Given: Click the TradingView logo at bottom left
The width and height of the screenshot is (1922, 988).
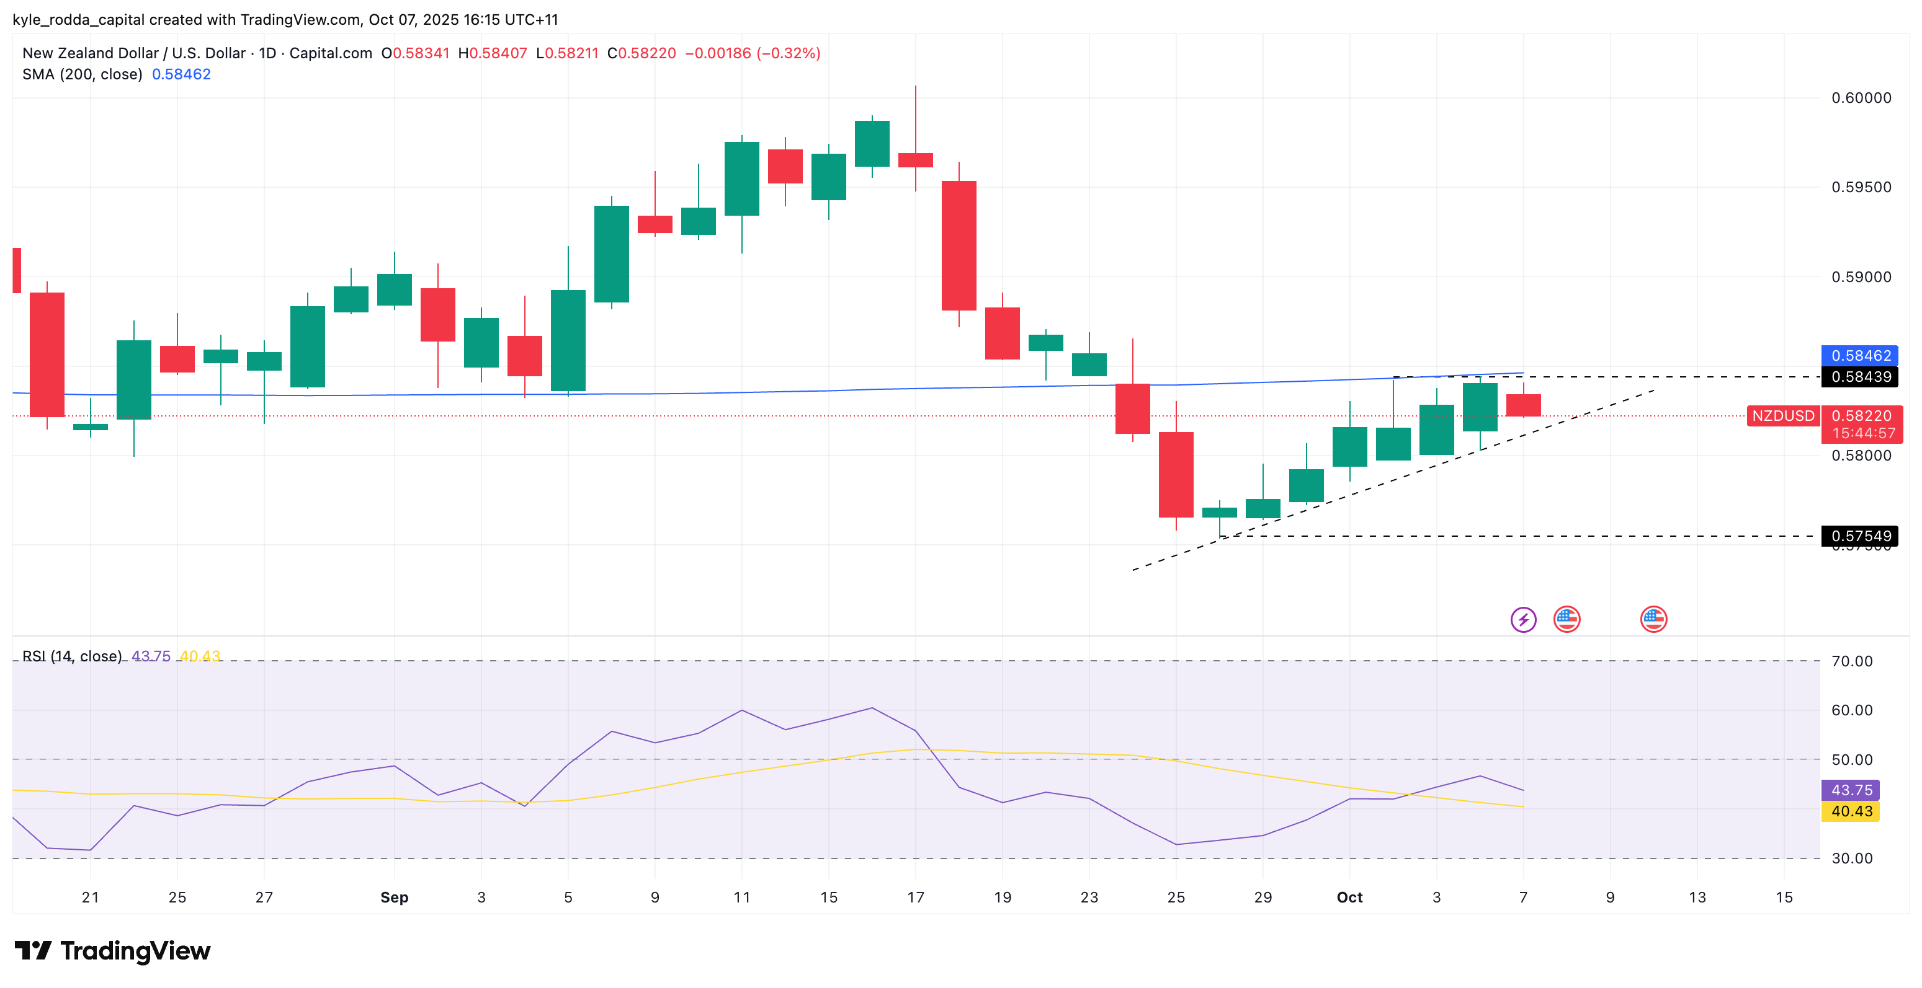Looking at the screenshot, I should tap(113, 951).
